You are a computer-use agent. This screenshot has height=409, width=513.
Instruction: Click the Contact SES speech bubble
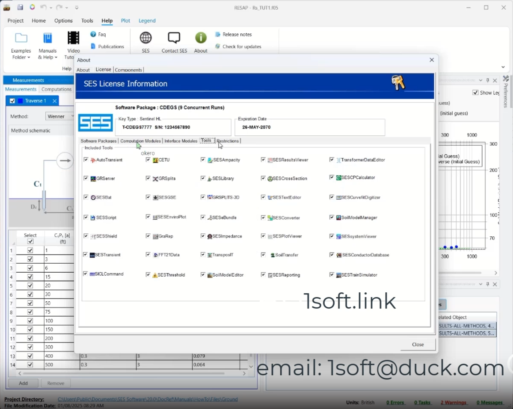click(174, 38)
